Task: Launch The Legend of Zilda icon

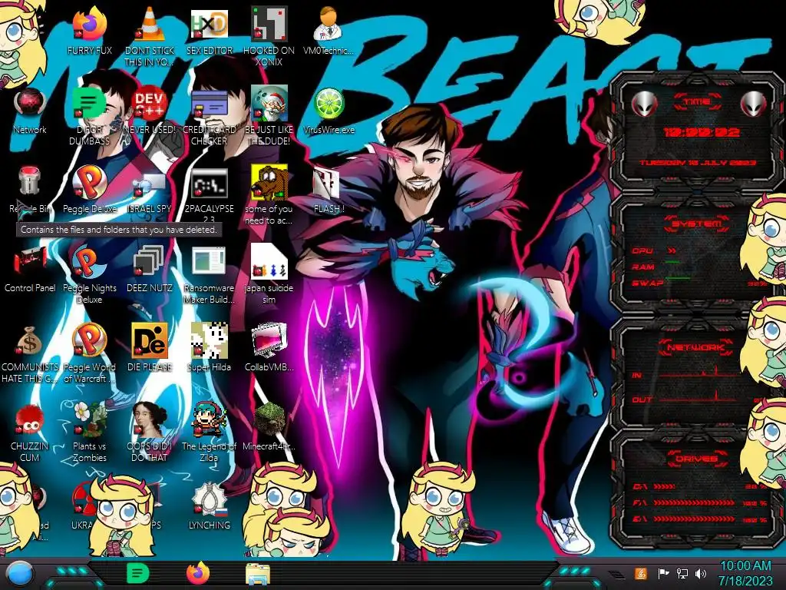Action: click(x=209, y=420)
